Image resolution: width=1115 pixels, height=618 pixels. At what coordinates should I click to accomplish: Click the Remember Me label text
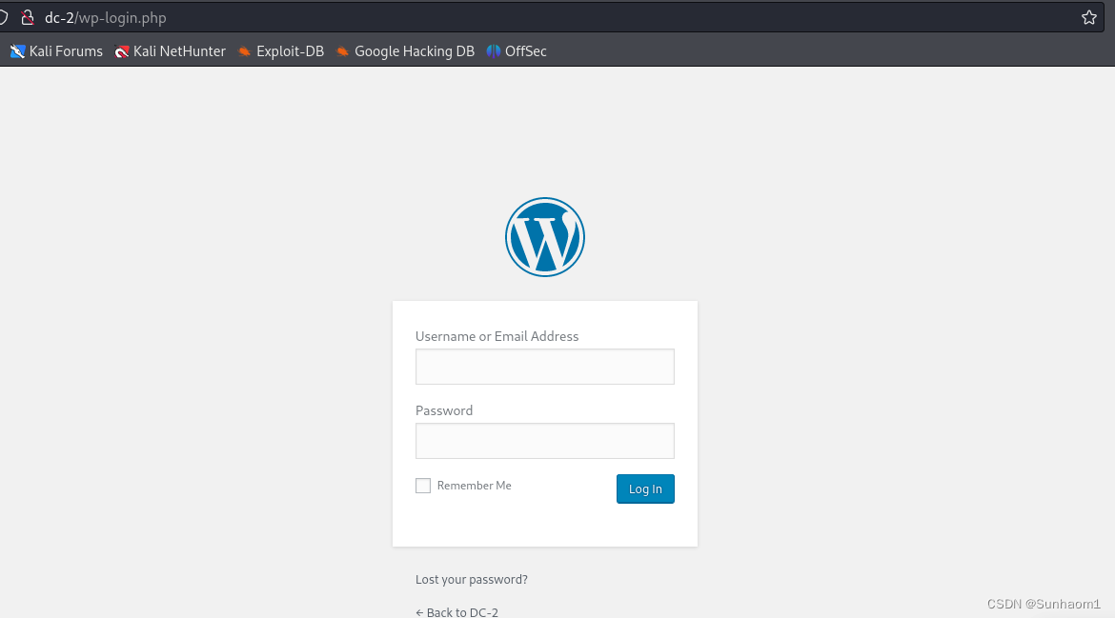click(475, 486)
